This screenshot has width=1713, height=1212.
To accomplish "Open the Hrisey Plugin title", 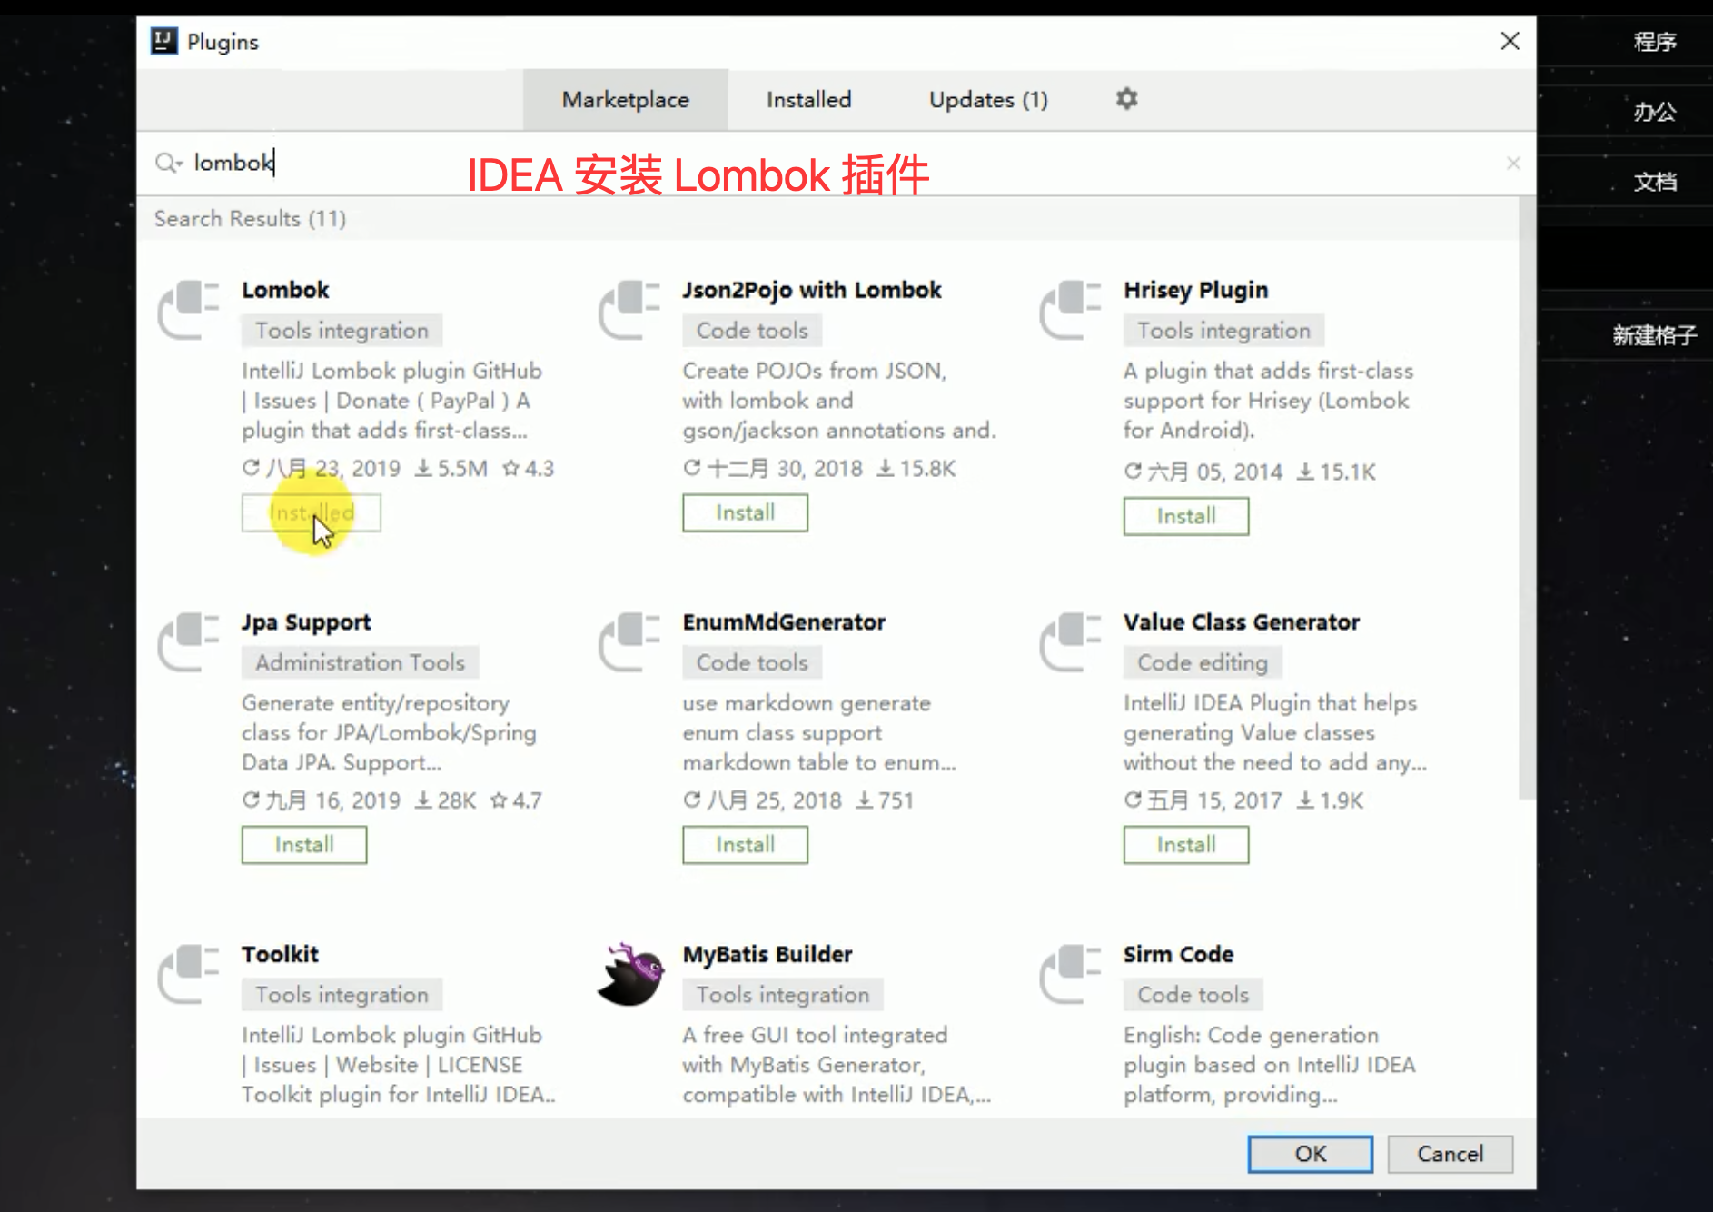I will [x=1195, y=290].
